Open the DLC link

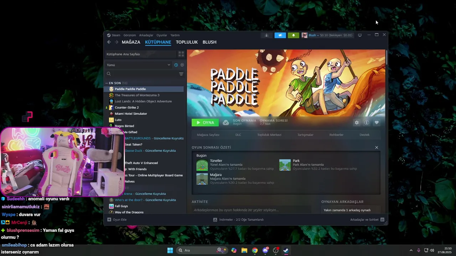pos(238,135)
